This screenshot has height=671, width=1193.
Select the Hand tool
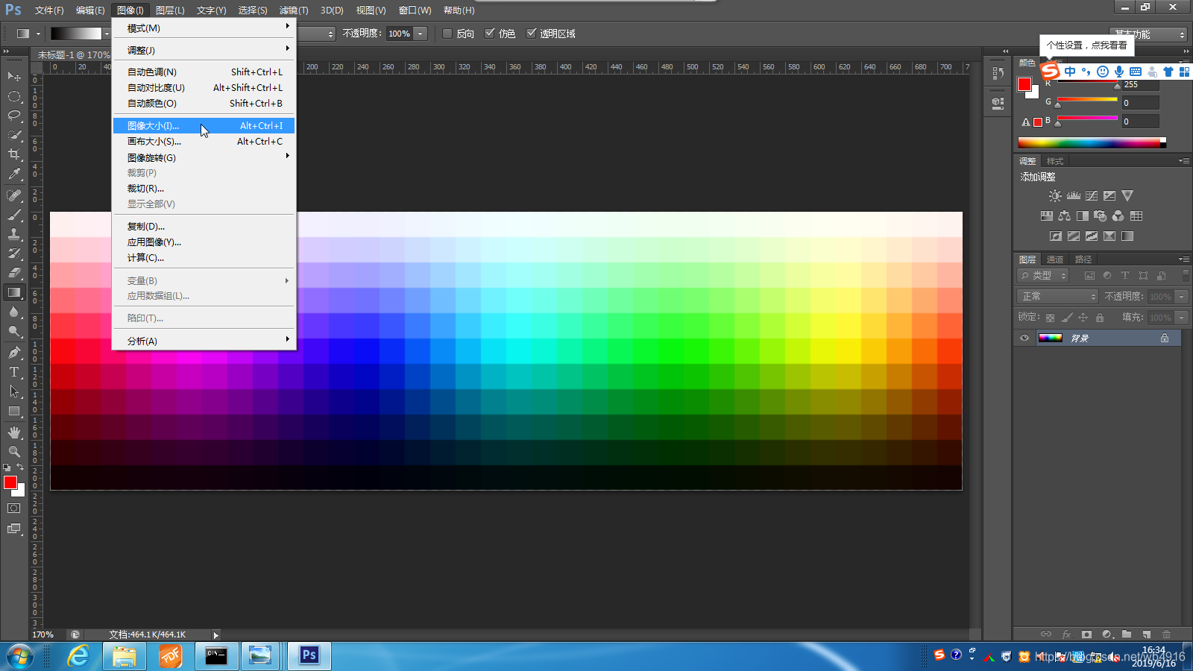[x=14, y=432]
